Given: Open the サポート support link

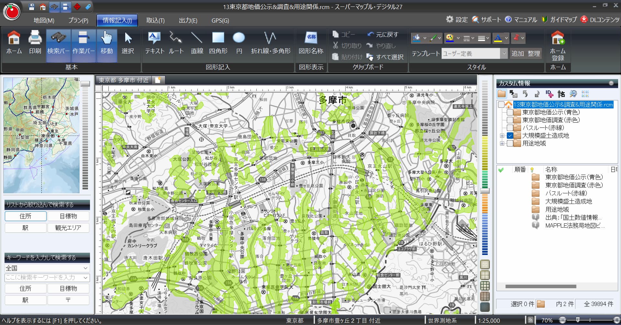Looking at the screenshot, I should pyautogui.click(x=487, y=20).
